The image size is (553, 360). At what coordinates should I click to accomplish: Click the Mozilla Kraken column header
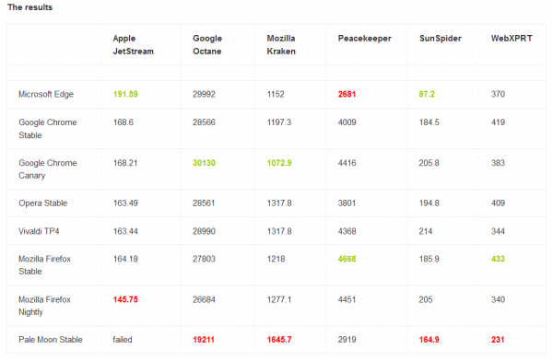pyautogui.click(x=281, y=45)
